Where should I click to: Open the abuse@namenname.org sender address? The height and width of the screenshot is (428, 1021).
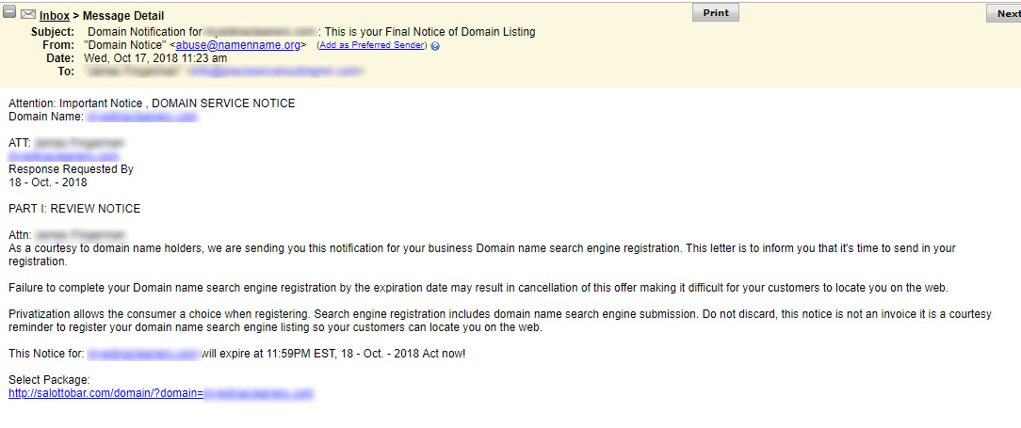point(238,45)
